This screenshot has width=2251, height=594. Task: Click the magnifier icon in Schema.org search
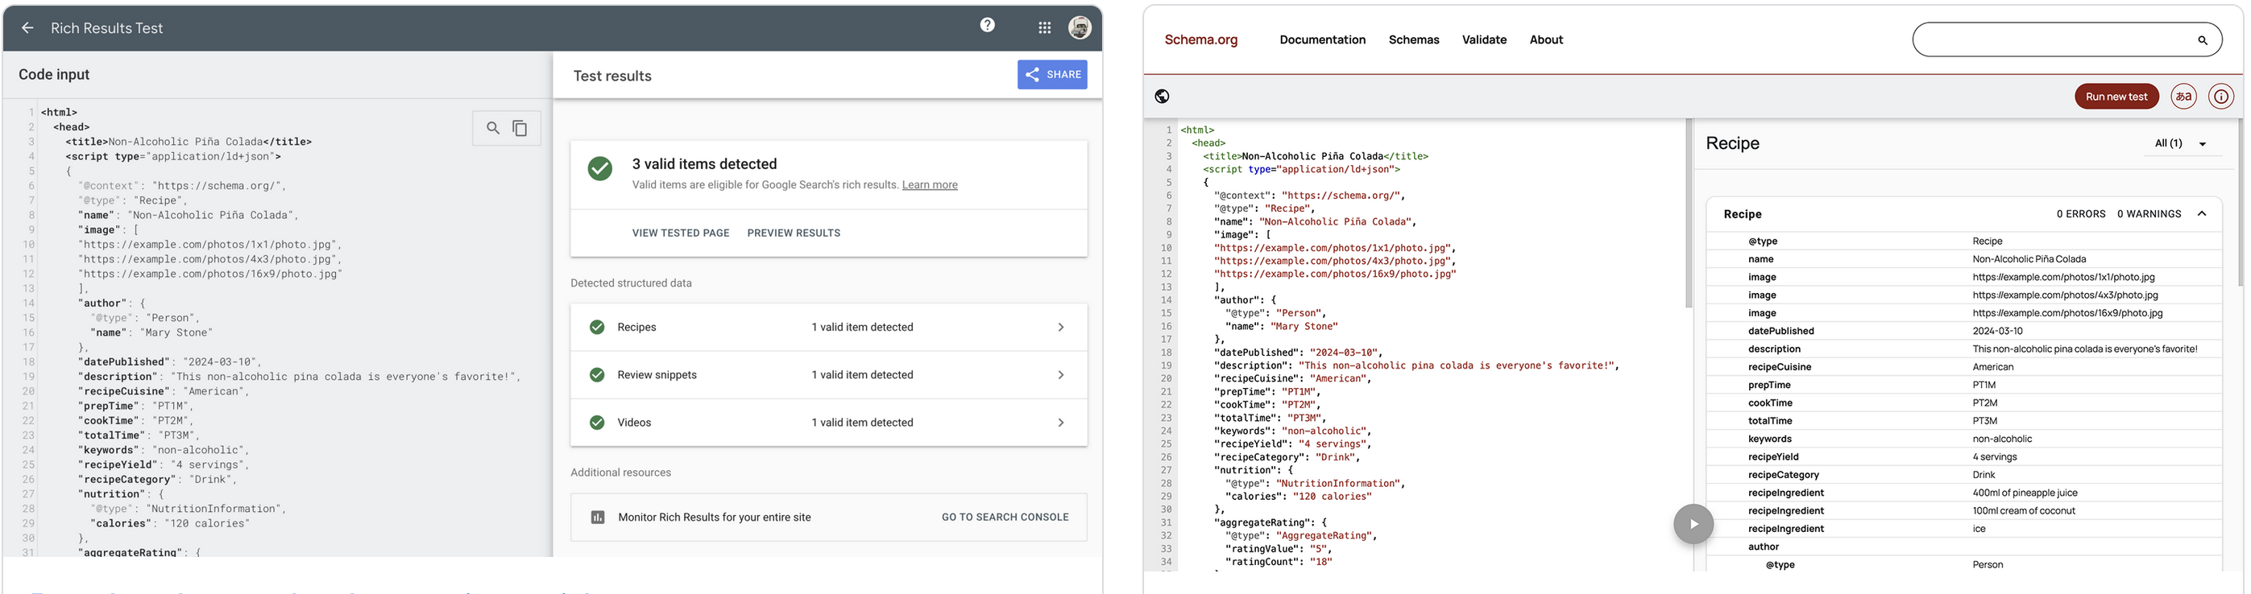coord(2202,40)
